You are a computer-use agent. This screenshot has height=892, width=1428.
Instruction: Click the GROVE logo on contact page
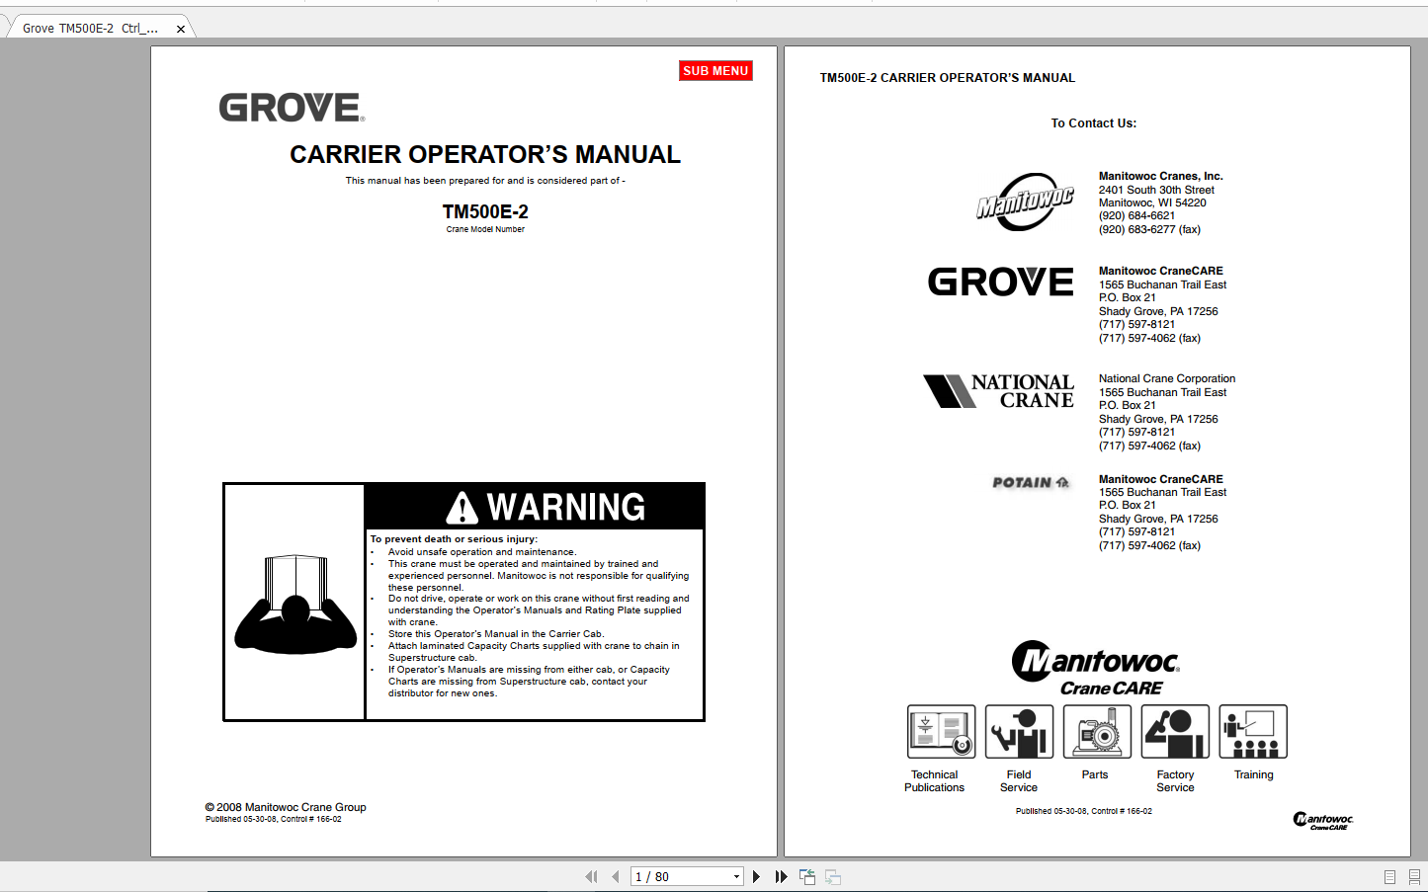(x=1000, y=283)
